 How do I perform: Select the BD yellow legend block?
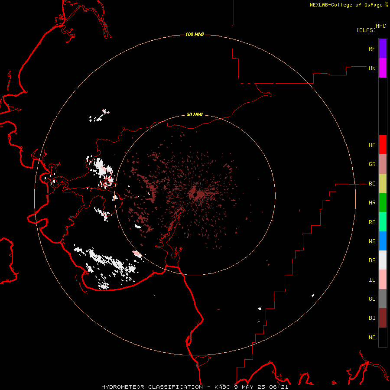383,184
